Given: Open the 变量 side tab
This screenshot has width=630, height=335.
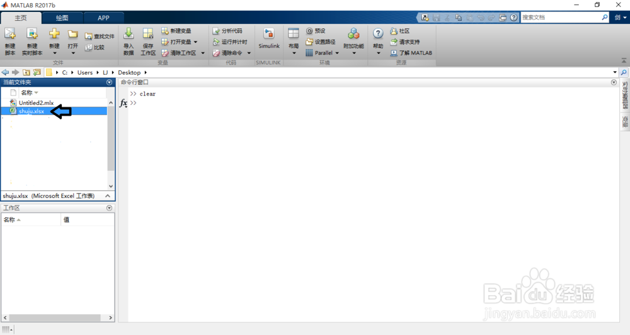Looking at the screenshot, I should 625,121.
